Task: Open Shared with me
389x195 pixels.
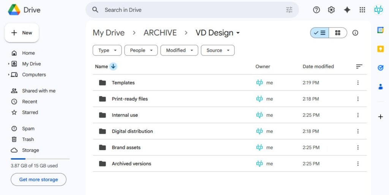Action: tap(33, 91)
